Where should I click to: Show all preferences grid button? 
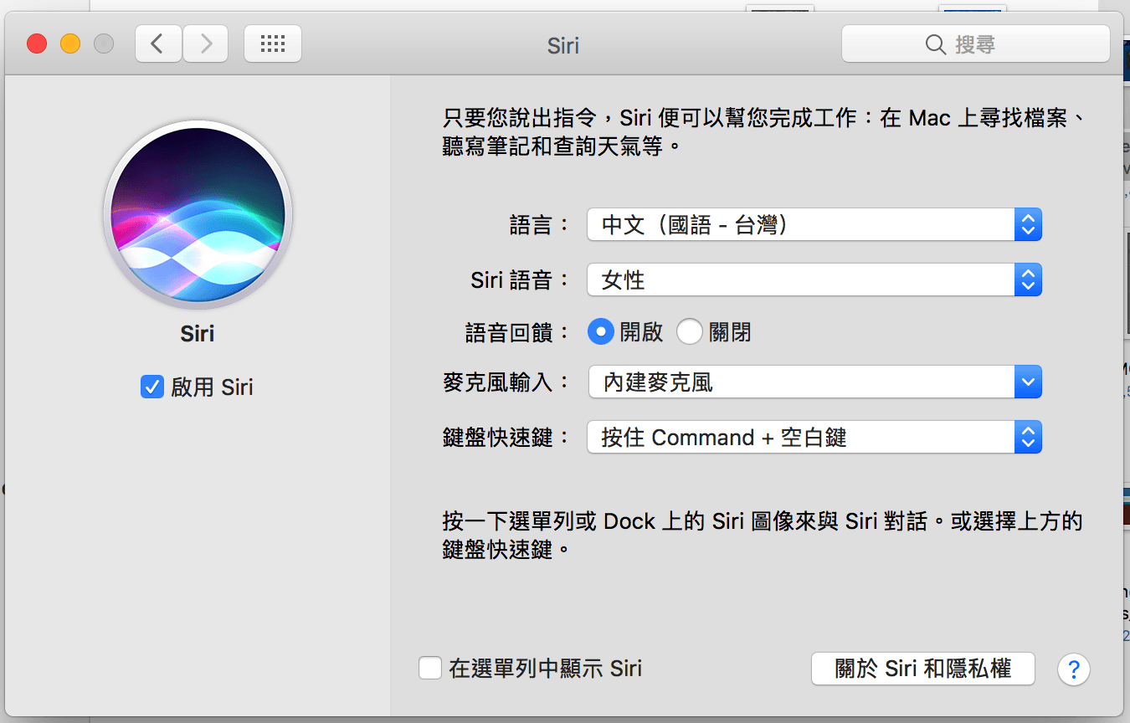coord(273,44)
